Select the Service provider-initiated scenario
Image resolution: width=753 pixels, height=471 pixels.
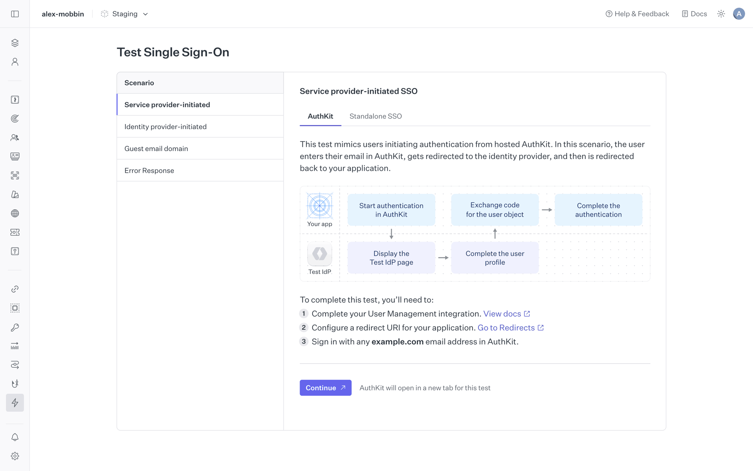[200, 104]
